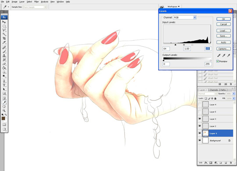
Task: Hide the Background layer eye icon
Action: coord(200,140)
